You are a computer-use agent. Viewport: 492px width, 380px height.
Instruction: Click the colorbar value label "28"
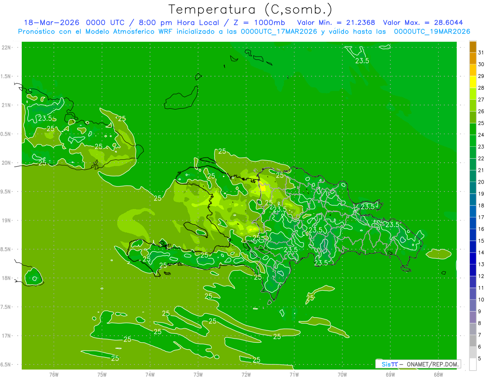481,88
